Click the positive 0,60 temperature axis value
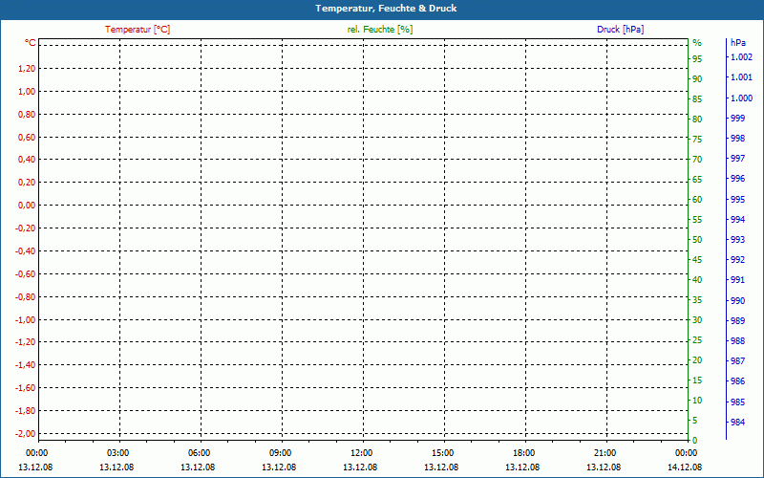Image resolution: width=764 pixels, height=478 pixels. [27, 138]
